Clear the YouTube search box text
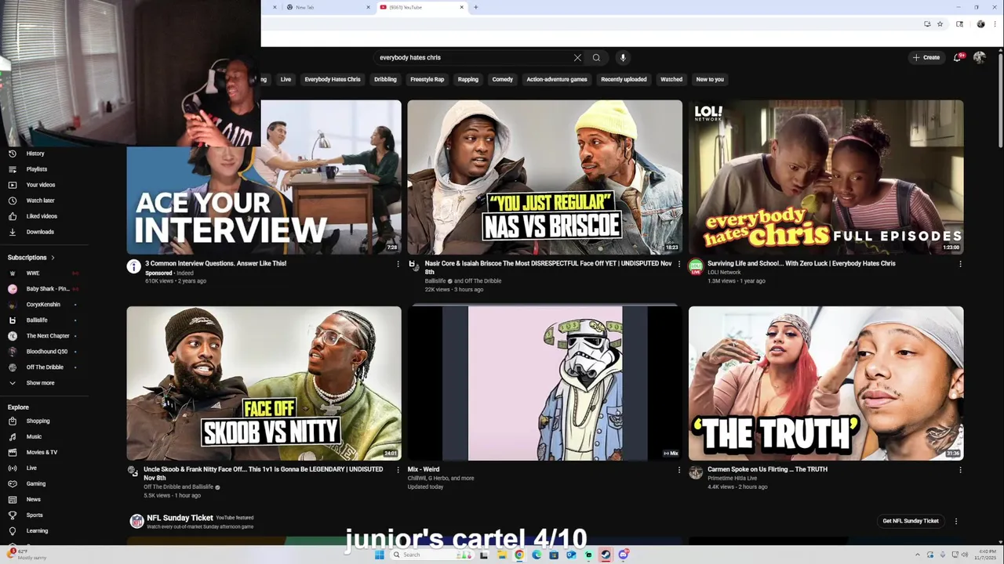1004x564 pixels. click(577, 58)
